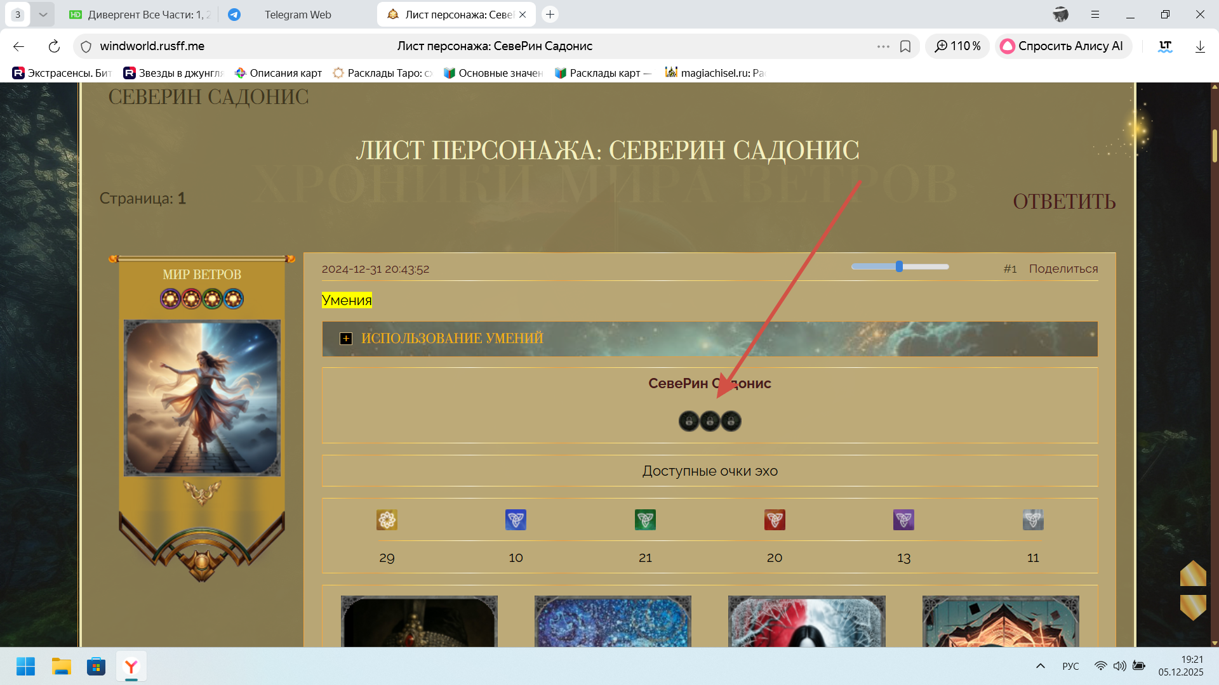Open the Северин Садонис avatar image
Viewport: 1219px width, 685px height.
pos(202,398)
